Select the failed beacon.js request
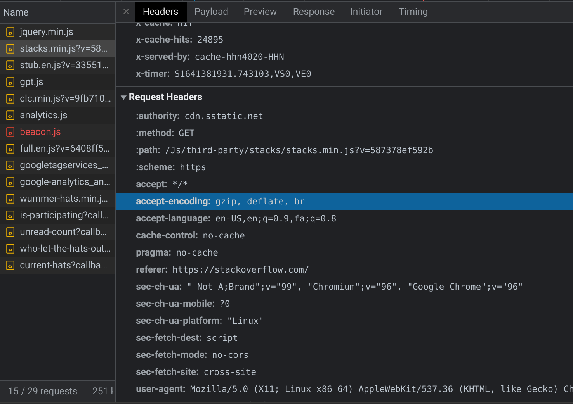Screen dimensions: 573x404 pyautogui.click(x=57, y=132)
